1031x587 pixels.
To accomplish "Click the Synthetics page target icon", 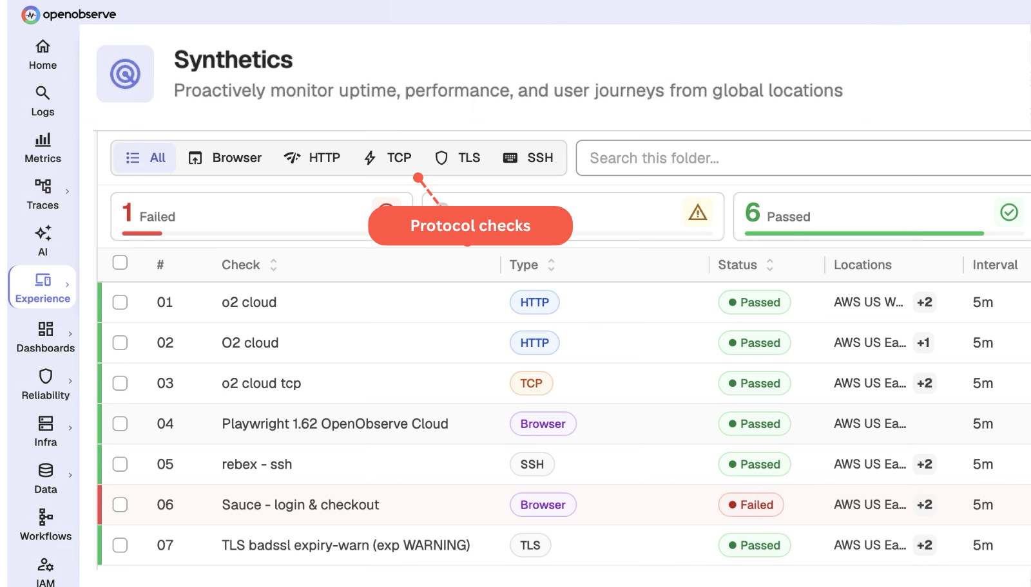I will pyautogui.click(x=125, y=74).
